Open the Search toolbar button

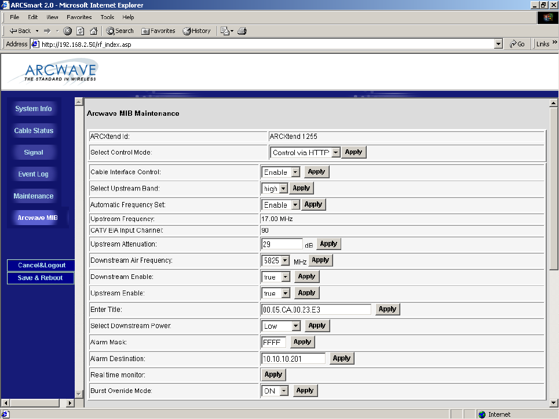(120, 31)
